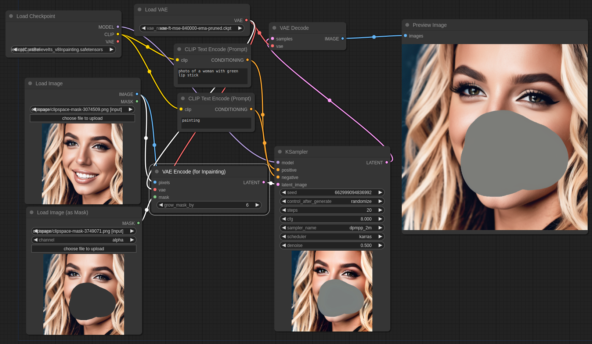
Task: Collapse the Load Checkpoint node
Action: (x=11, y=16)
